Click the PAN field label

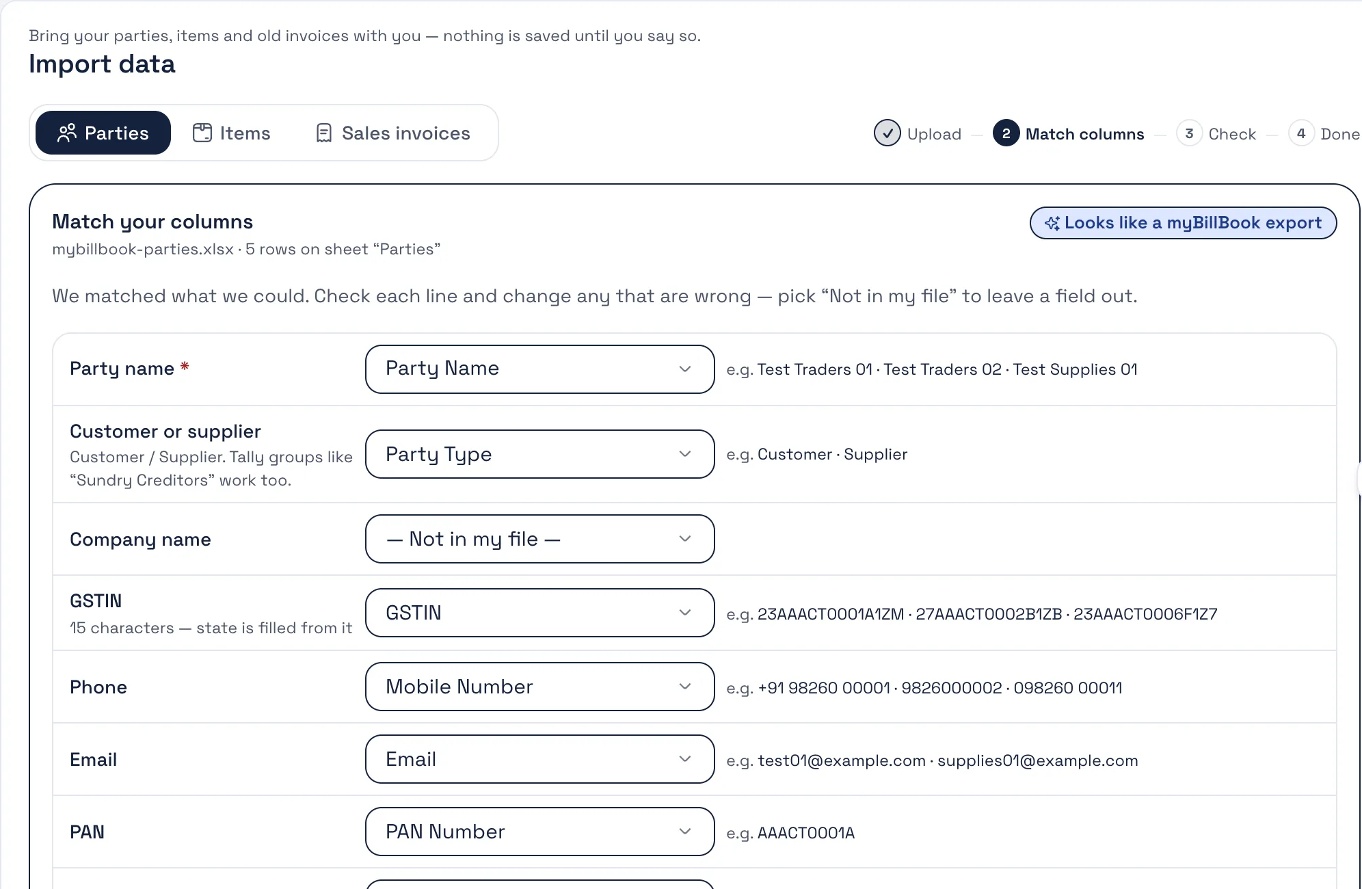[x=87, y=832]
